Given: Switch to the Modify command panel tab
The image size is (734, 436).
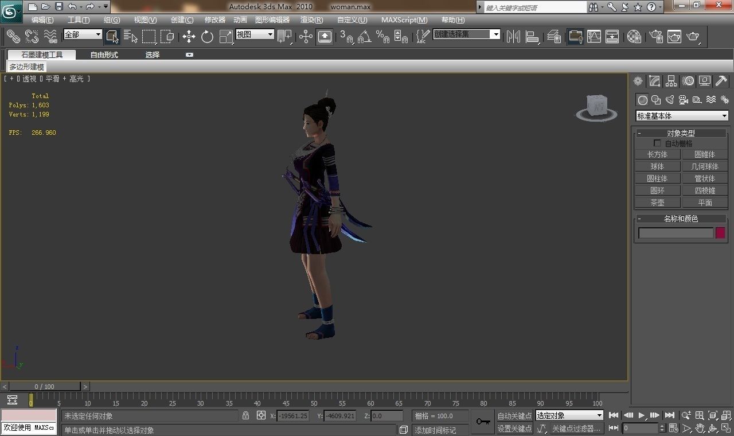Looking at the screenshot, I should 654,81.
